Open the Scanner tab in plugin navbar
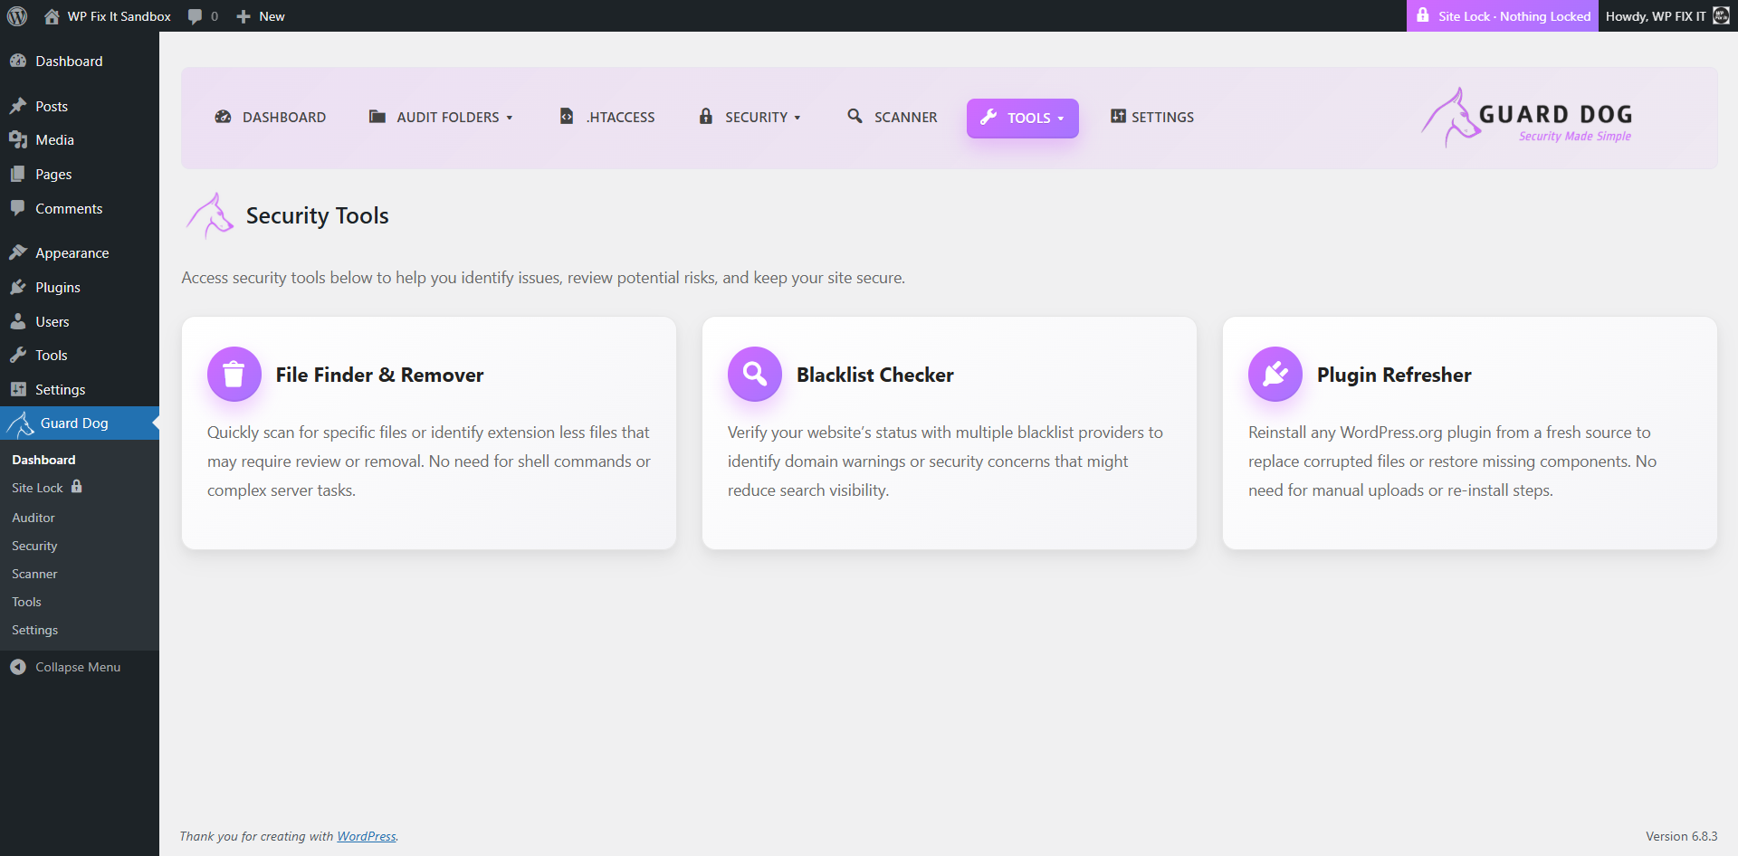 (x=893, y=118)
